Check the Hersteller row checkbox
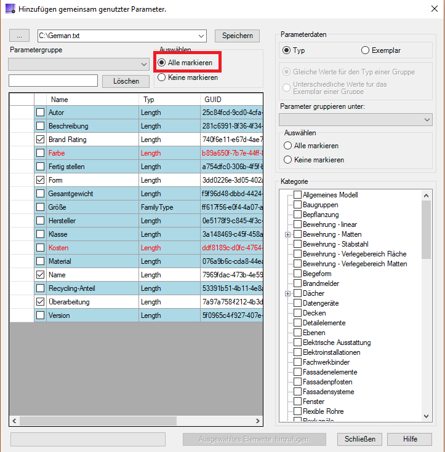This screenshot has height=452, width=445. tap(41, 221)
